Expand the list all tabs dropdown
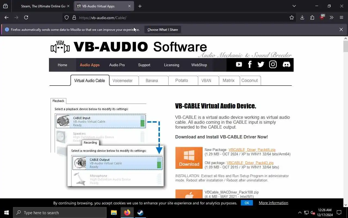Screen dimensions: 348x218 click(294, 6)
